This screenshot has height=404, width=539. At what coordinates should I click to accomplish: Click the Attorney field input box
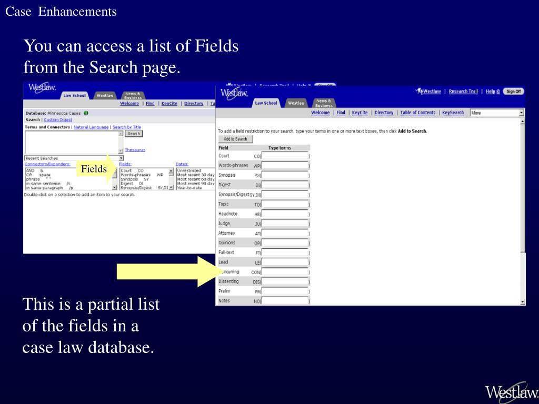pyautogui.click(x=285, y=233)
